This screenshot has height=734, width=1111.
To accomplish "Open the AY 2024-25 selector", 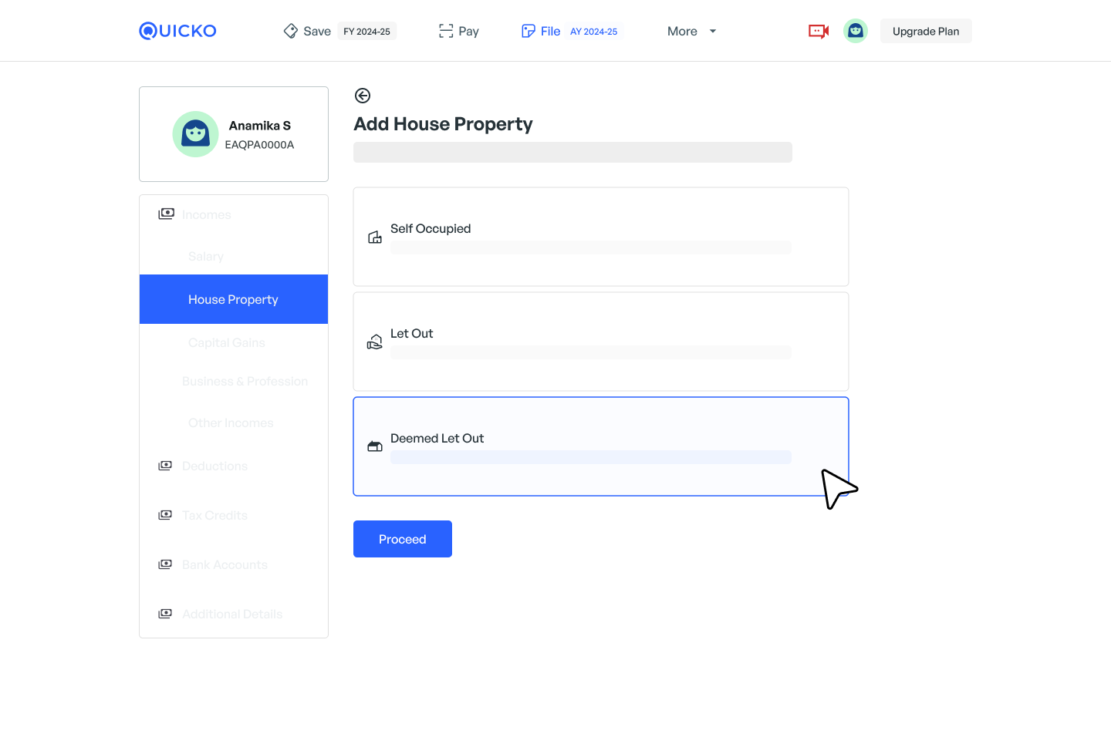I will (593, 32).
